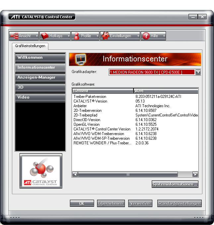Click the Ansicht tree view icon
The width and height of the screenshot is (214, 225).
(14, 36)
